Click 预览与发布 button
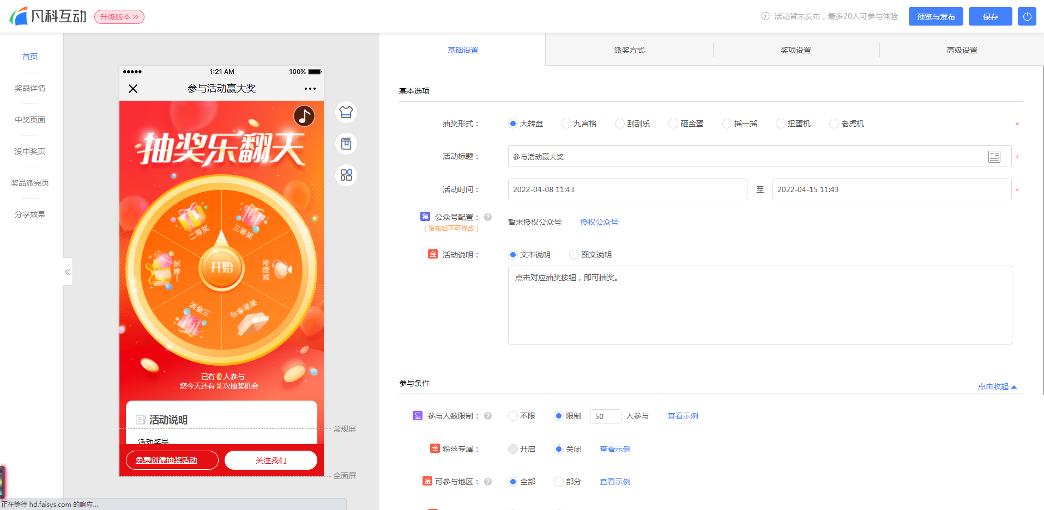The width and height of the screenshot is (1044, 510). (x=936, y=16)
